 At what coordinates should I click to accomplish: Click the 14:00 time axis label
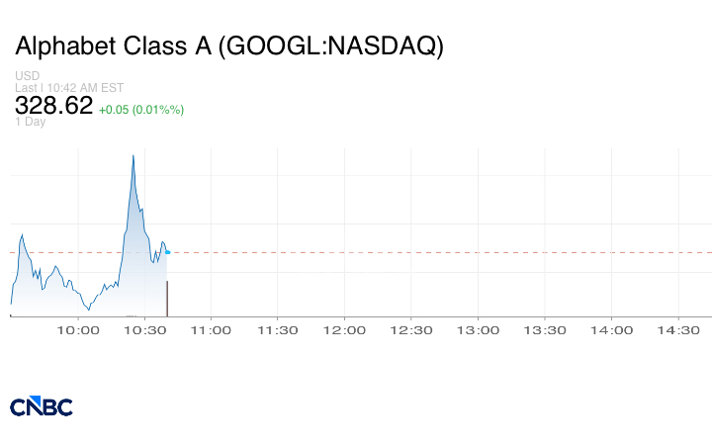click(611, 330)
